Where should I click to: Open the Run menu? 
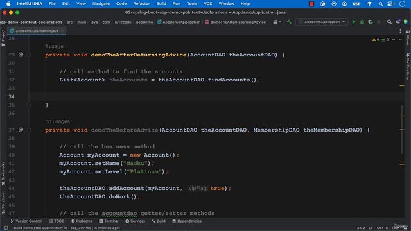[177, 4]
